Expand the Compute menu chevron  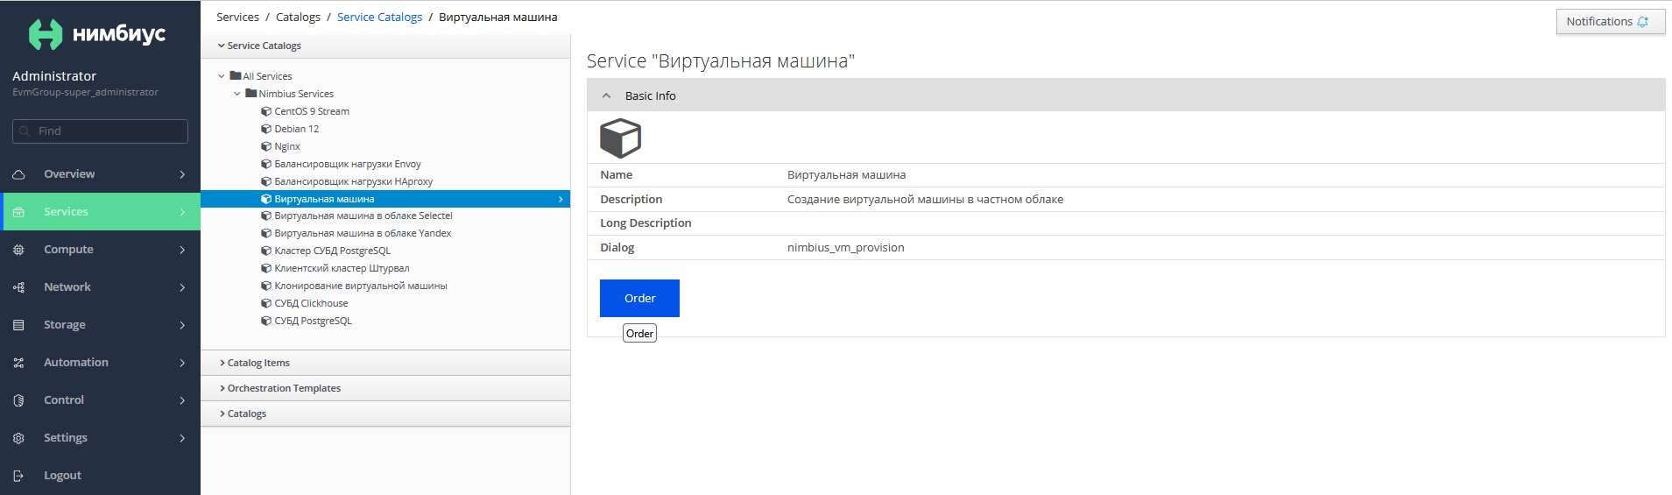tap(182, 250)
